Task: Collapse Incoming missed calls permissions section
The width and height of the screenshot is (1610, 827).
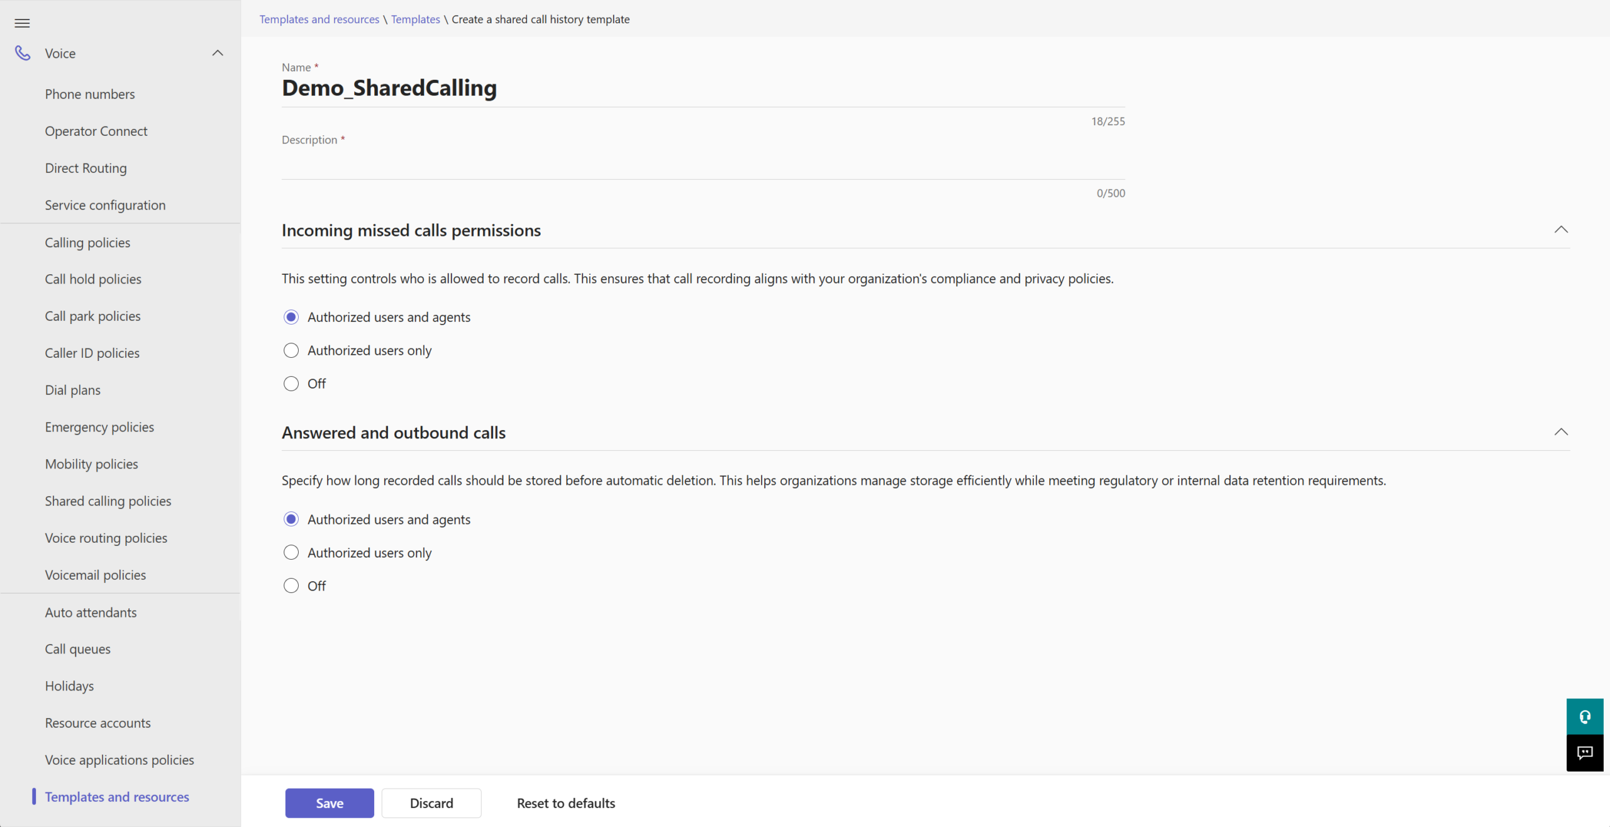Action: pos(1560,230)
